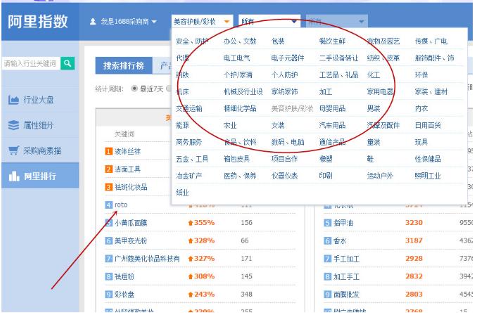This screenshot has width=484, height=313.
Task: Choose 电子元器件 from the category list
Action: [x=288, y=58]
